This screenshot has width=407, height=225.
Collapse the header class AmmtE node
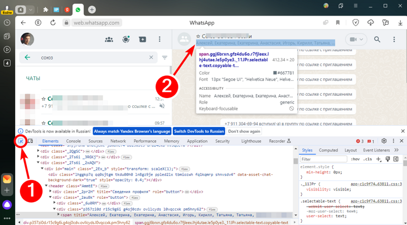pyautogui.click(x=46, y=186)
